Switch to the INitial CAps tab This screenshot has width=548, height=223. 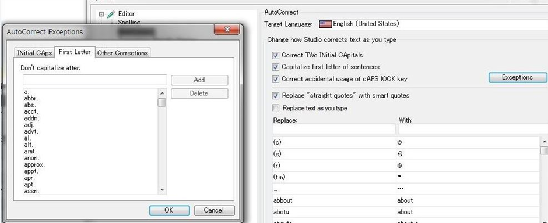[x=34, y=53]
